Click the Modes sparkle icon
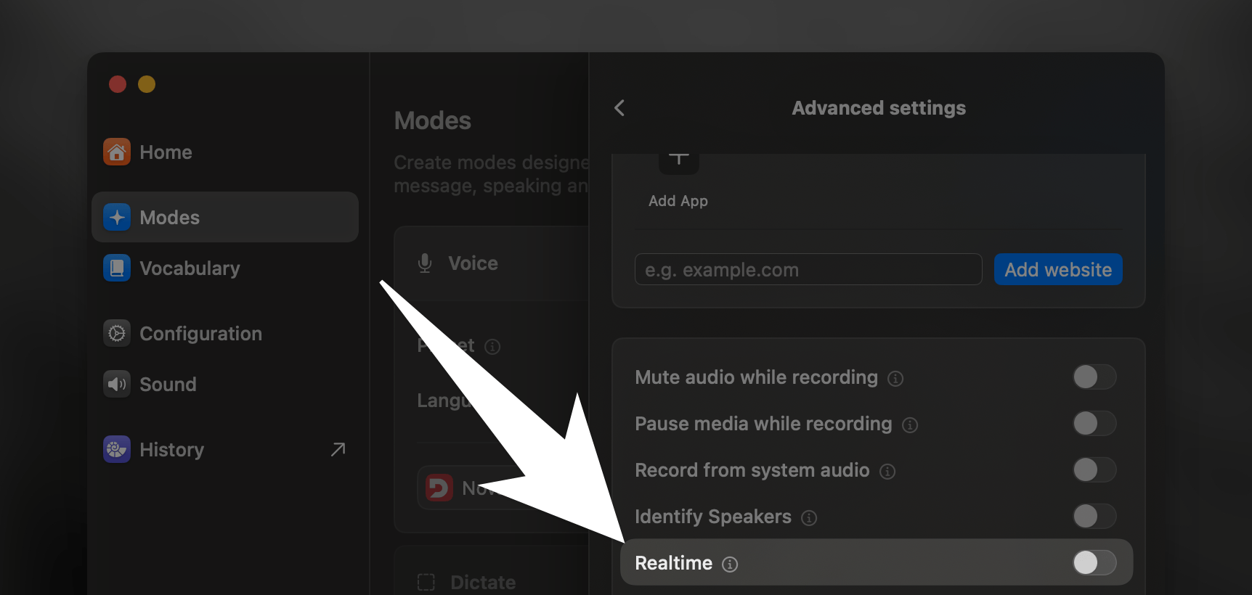This screenshot has width=1252, height=595. (x=117, y=217)
